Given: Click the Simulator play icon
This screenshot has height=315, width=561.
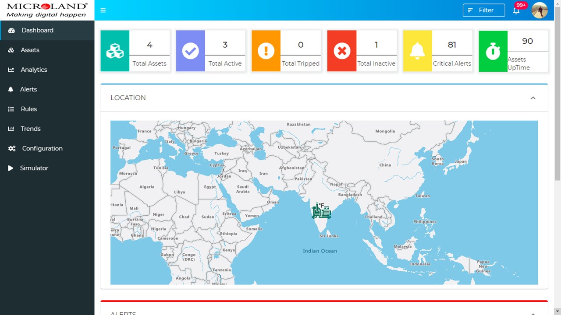Looking at the screenshot, I should click(x=11, y=168).
